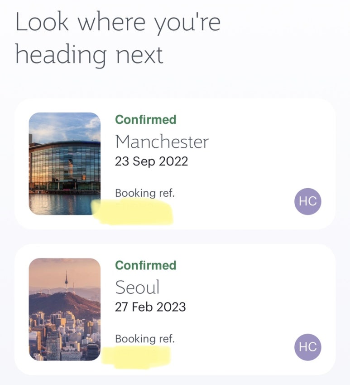350x385 pixels.
Task: Tap the HC avatar on Seoul booking
Action: pos(307,347)
